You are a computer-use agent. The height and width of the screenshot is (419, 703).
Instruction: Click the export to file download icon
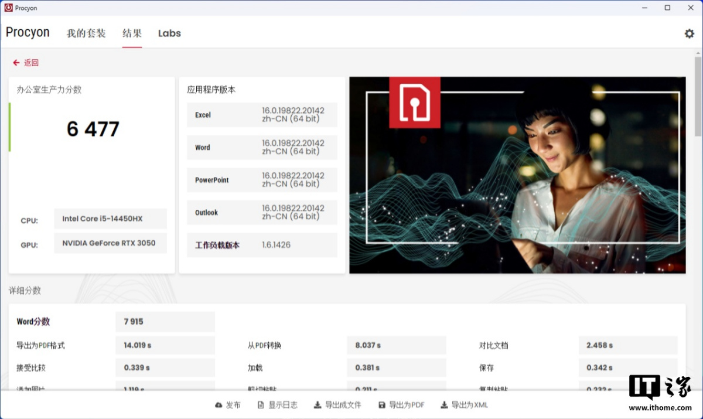click(x=318, y=405)
